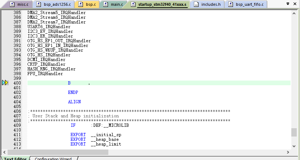This screenshot has width=300, height=160.
Task: Click the file icon on misc.c tab
Action: 12,4
